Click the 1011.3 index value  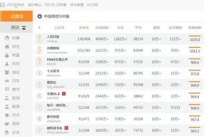195,51
